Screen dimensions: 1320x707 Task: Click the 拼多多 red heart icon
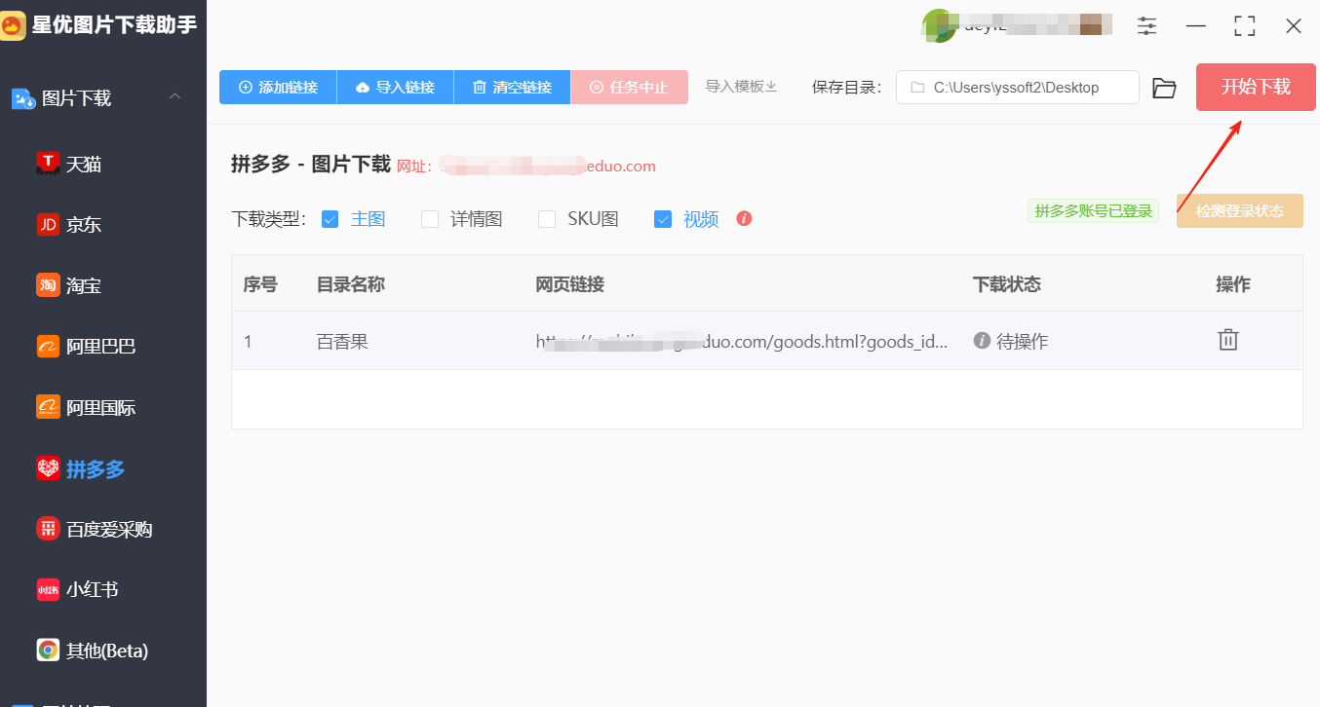48,468
